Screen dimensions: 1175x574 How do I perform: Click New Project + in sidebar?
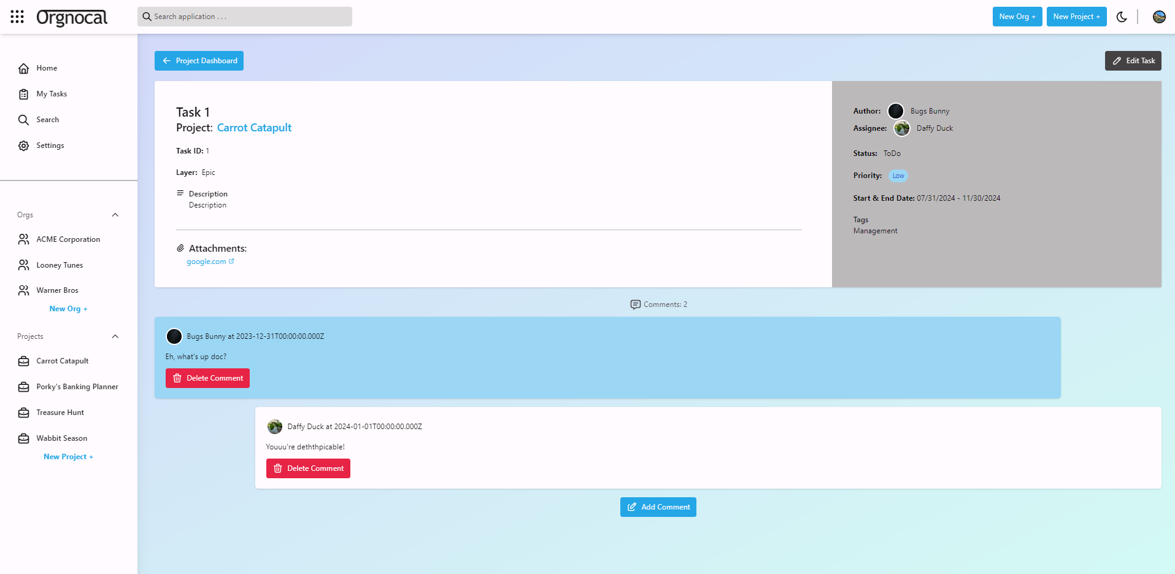68,457
